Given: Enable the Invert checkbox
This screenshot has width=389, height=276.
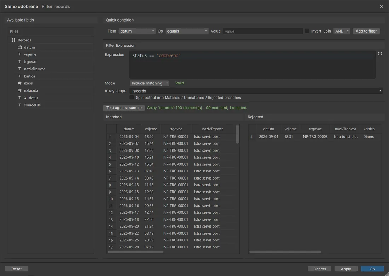Looking at the screenshot, I should (x=307, y=31).
